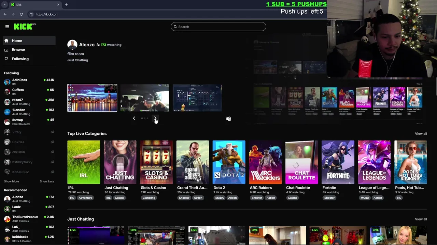The width and height of the screenshot is (437, 245).
Task: Click the MOBA tag under Dota 2
Action: 220,198
